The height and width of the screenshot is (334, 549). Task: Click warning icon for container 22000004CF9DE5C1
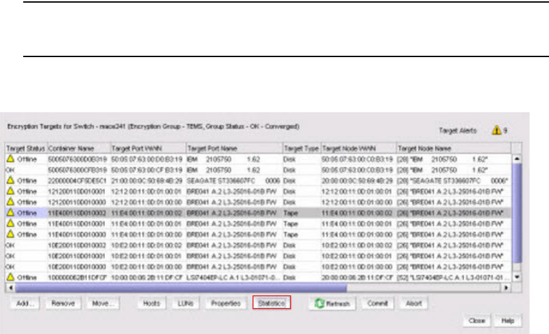[x=11, y=181]
